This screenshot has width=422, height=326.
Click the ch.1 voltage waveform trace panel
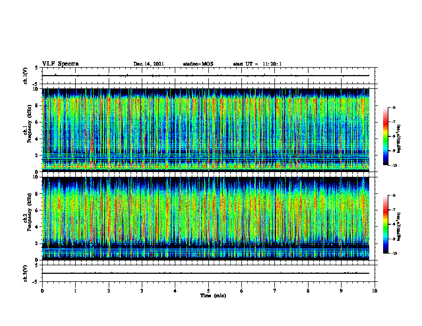[209, 76]
